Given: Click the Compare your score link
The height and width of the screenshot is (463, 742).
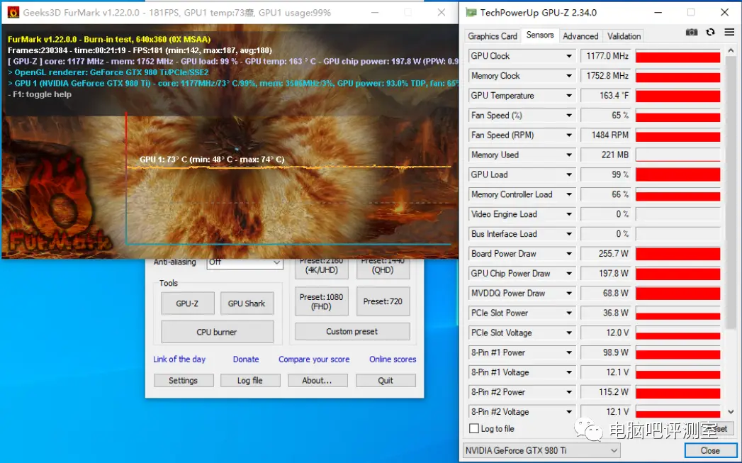Looking at the screenshot, I should click(x=314, y=359).
